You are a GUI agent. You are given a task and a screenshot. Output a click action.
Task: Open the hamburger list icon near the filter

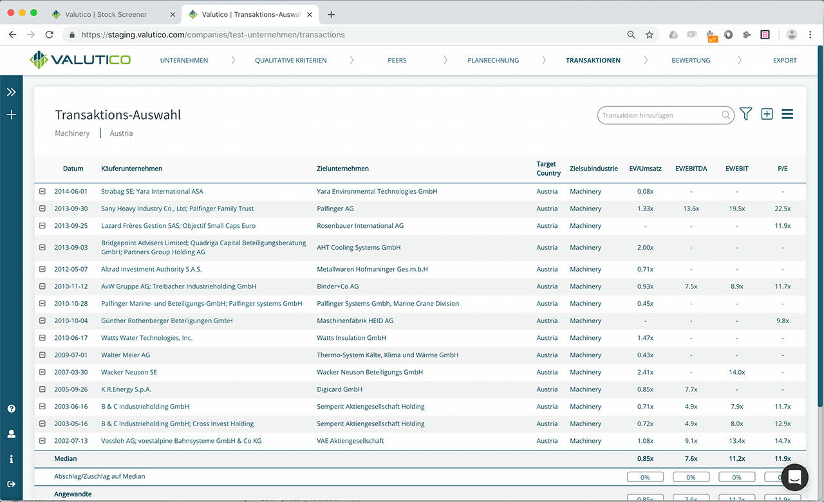pyautogui.click(x=787, y=114)
